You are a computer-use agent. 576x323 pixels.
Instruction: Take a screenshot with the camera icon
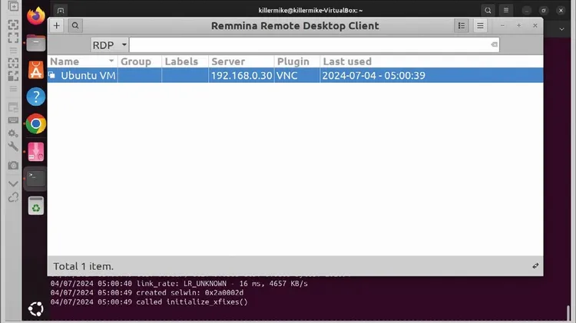coord(13,166)
